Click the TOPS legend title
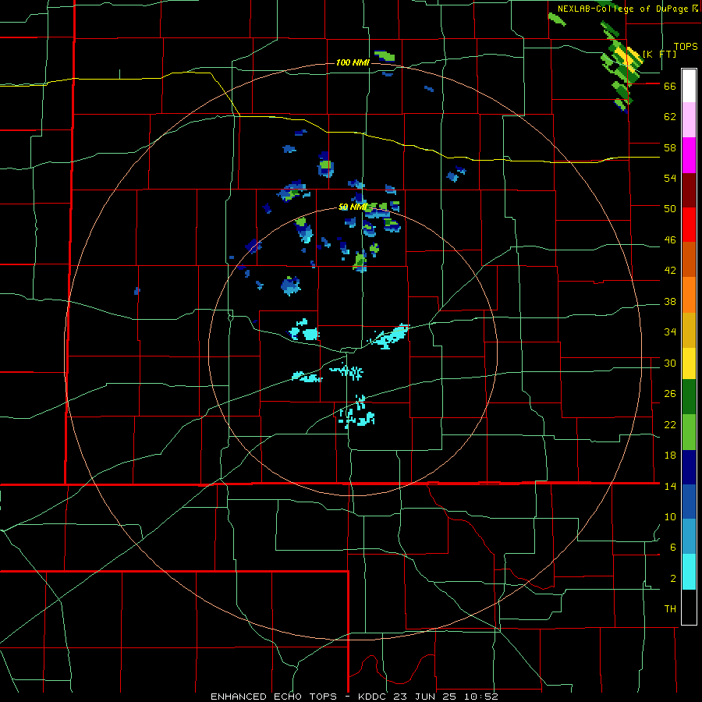This screenshot has width=702, height=702. [686, 47]
